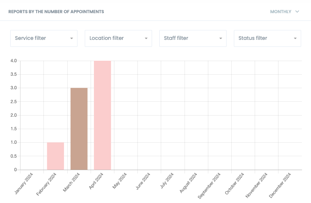This screenshot has height=203, width=311.
Task: Select the brown March 2024 bar
Action: 79,129
